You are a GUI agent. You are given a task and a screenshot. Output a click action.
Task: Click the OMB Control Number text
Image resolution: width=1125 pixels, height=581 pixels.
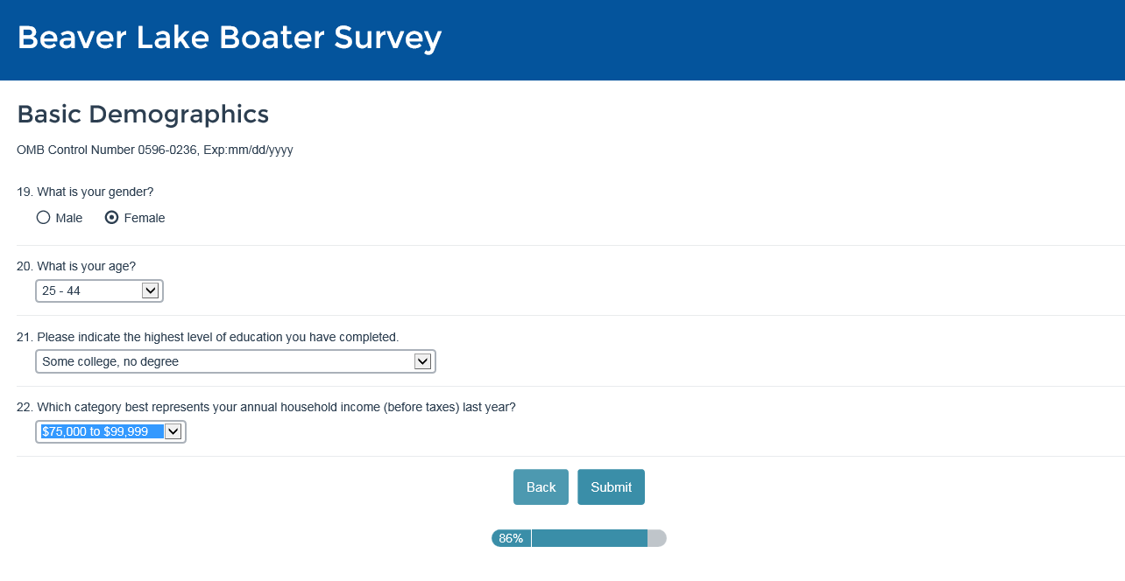point(155,150)
